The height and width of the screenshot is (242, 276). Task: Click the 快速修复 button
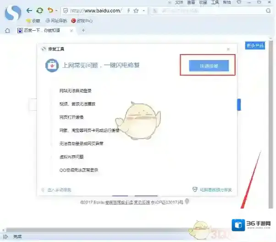[209, 66]
